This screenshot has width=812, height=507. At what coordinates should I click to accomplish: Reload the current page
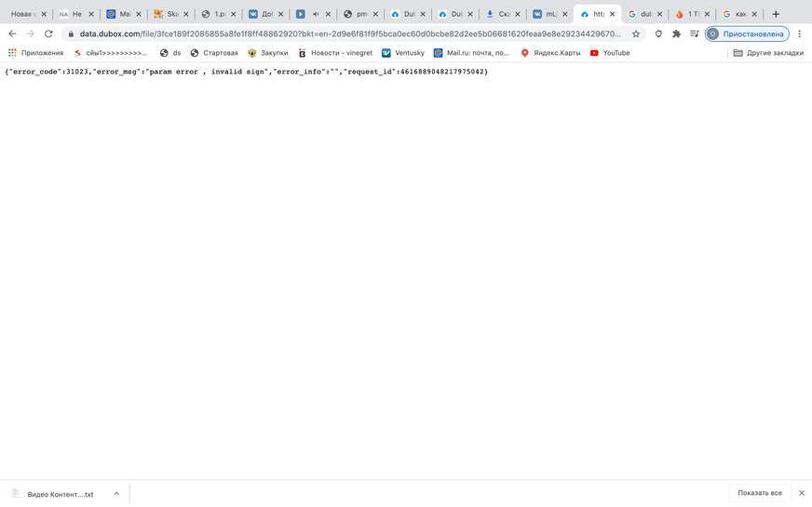48,33
